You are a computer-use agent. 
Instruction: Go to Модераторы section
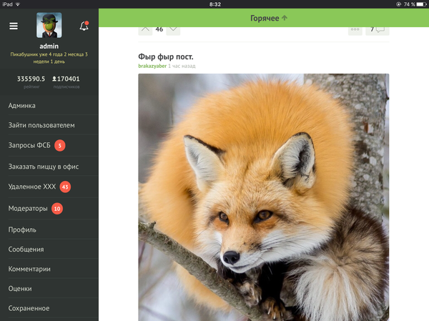pos(29,209)
